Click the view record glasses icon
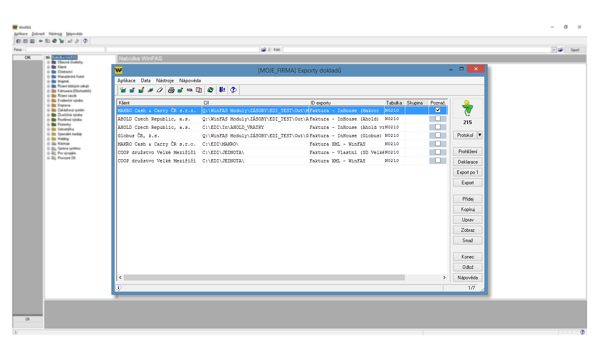599x359 pixels. [150, 90]
